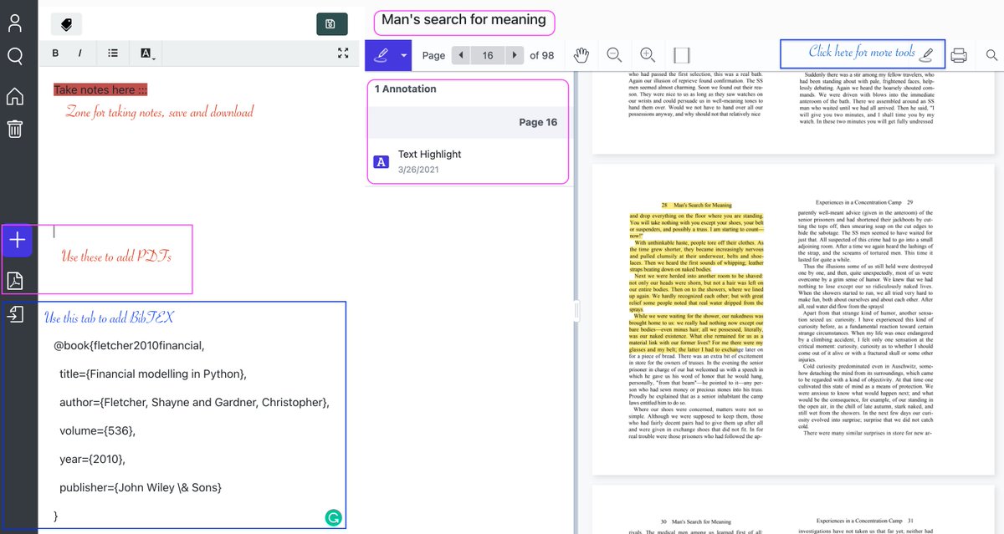Screen dimensions: 1004x534
Task: Toggle bold formatting in notes toolbar
Action: point(55,53)
